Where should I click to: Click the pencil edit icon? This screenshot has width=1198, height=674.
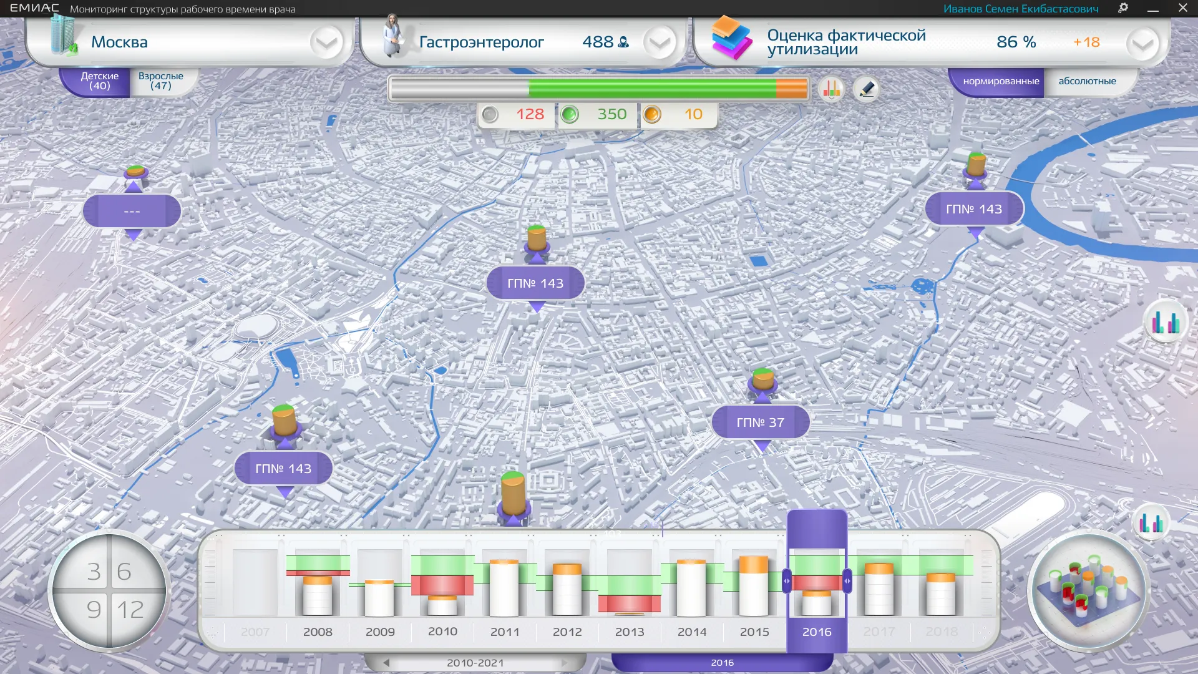[x=866, y=89]
